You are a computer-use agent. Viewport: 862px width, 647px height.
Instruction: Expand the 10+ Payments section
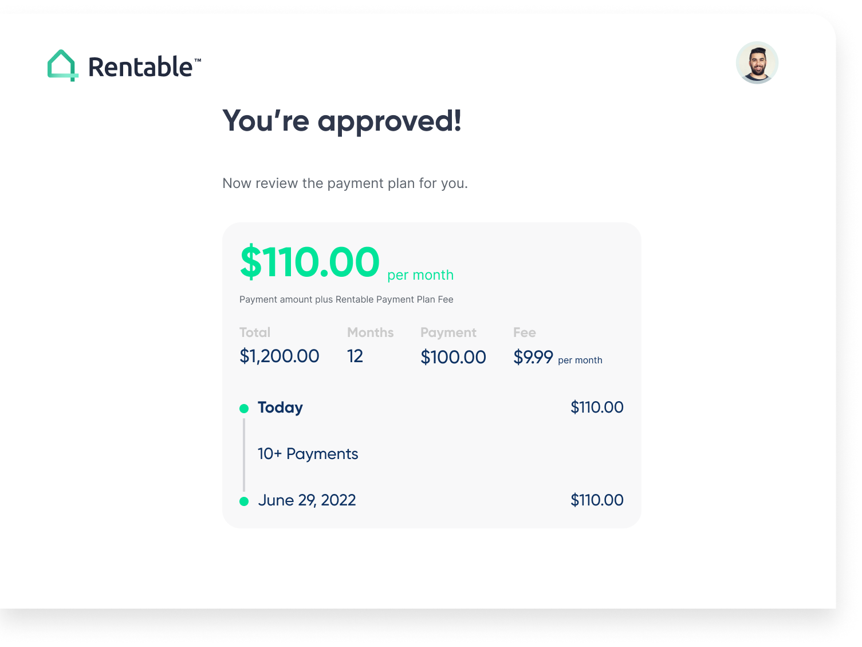[x=308, y=453]
